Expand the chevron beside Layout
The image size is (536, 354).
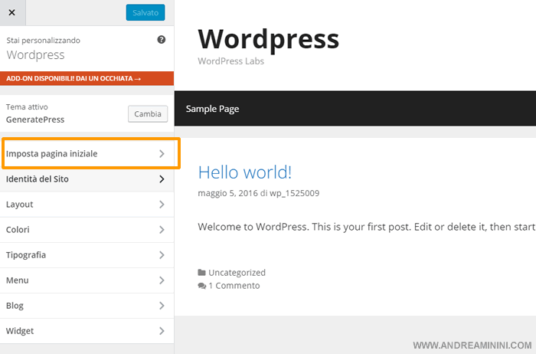pyautogui.click(x=162, y=205)
